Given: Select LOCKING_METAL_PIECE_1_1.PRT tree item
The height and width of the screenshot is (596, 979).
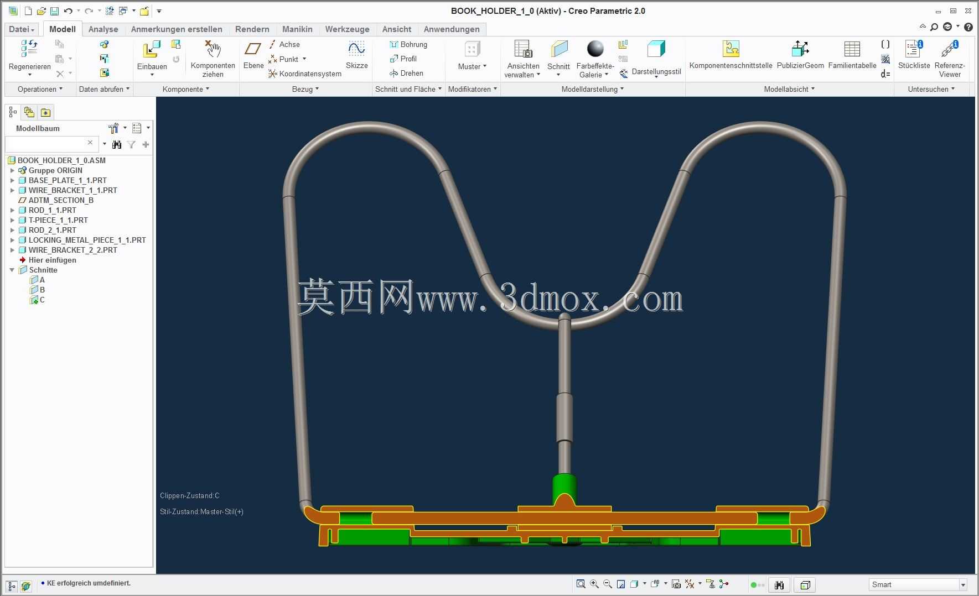Looking at the screenshot, I should coord(87,240).
